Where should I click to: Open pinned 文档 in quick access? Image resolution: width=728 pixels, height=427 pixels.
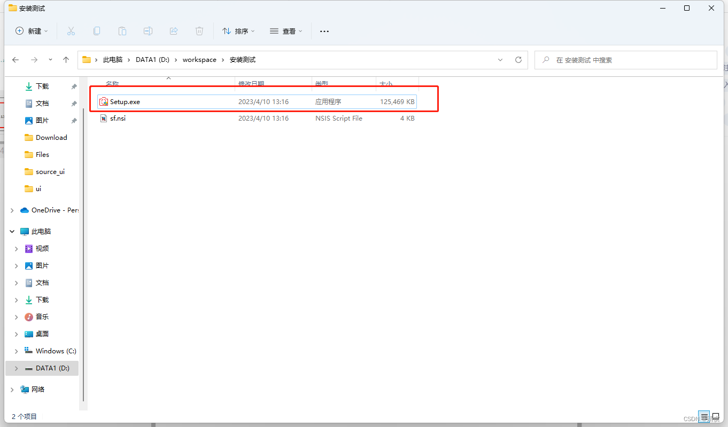click(42, 103)
